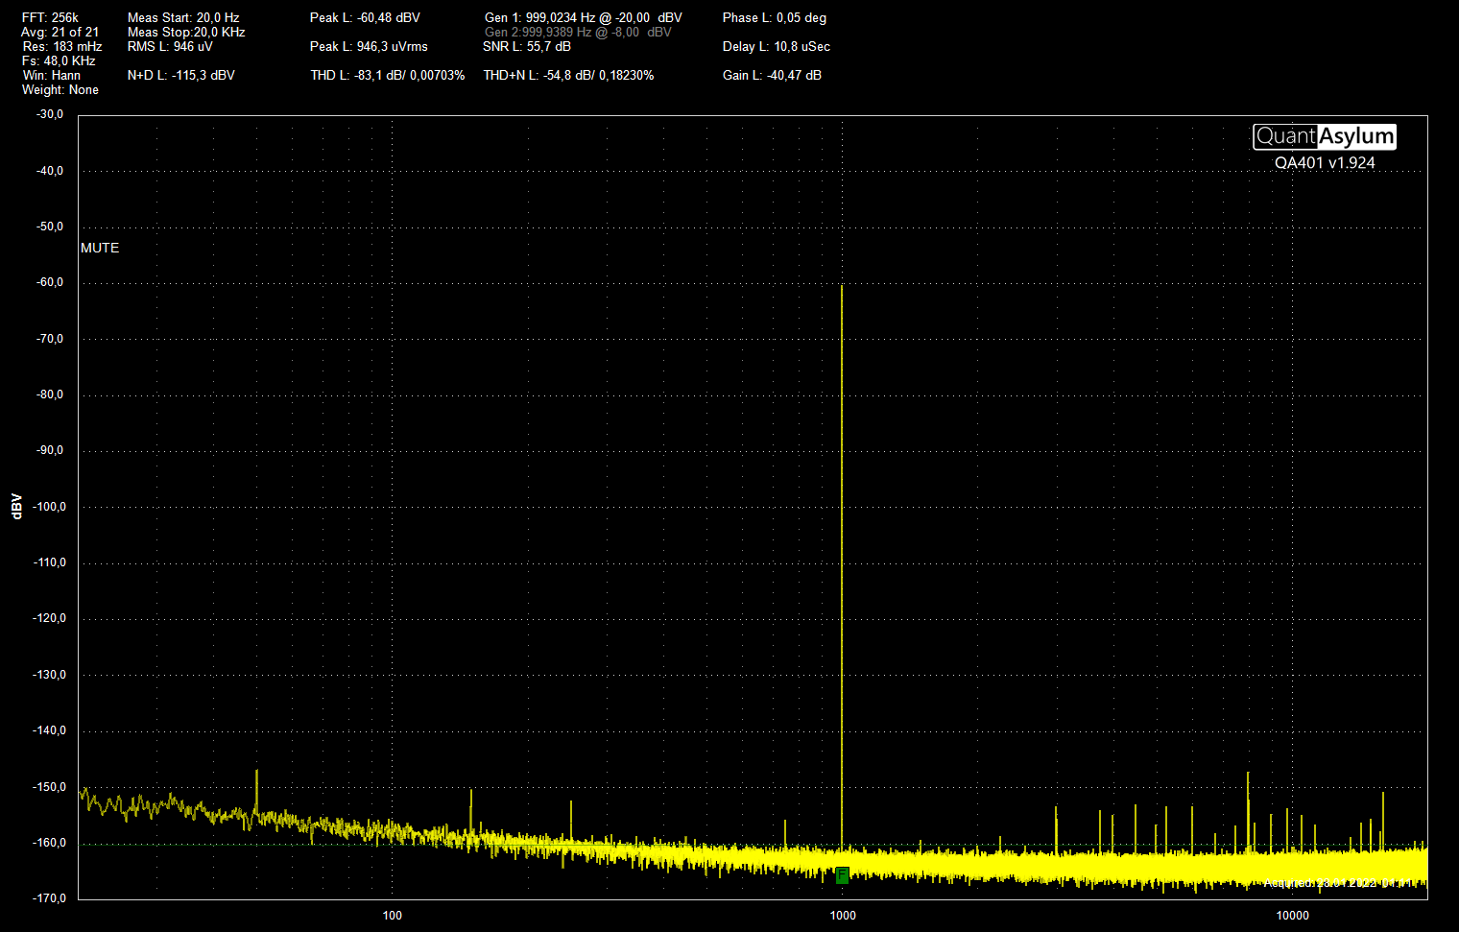Click the -60,0 Y-axis label
The image size is (1459, 932).
coord(50,282)
